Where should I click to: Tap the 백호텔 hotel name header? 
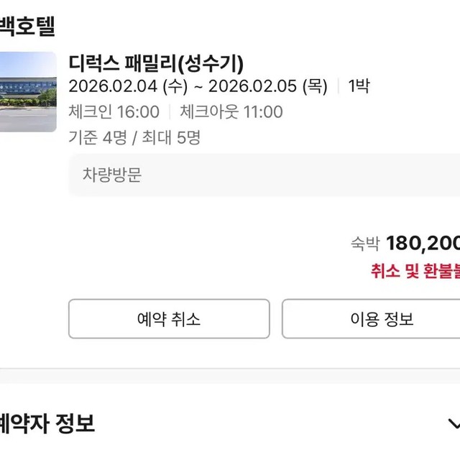coord(27,26)
